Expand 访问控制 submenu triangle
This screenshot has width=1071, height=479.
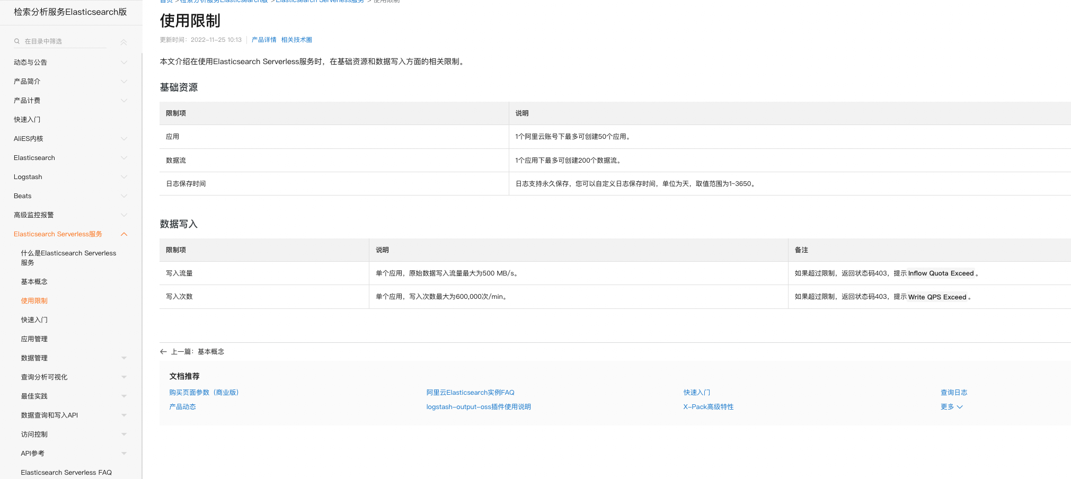tap(124, 434)
